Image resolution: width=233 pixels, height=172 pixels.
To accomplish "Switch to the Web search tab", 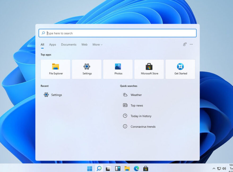I will tap(84, 44).
